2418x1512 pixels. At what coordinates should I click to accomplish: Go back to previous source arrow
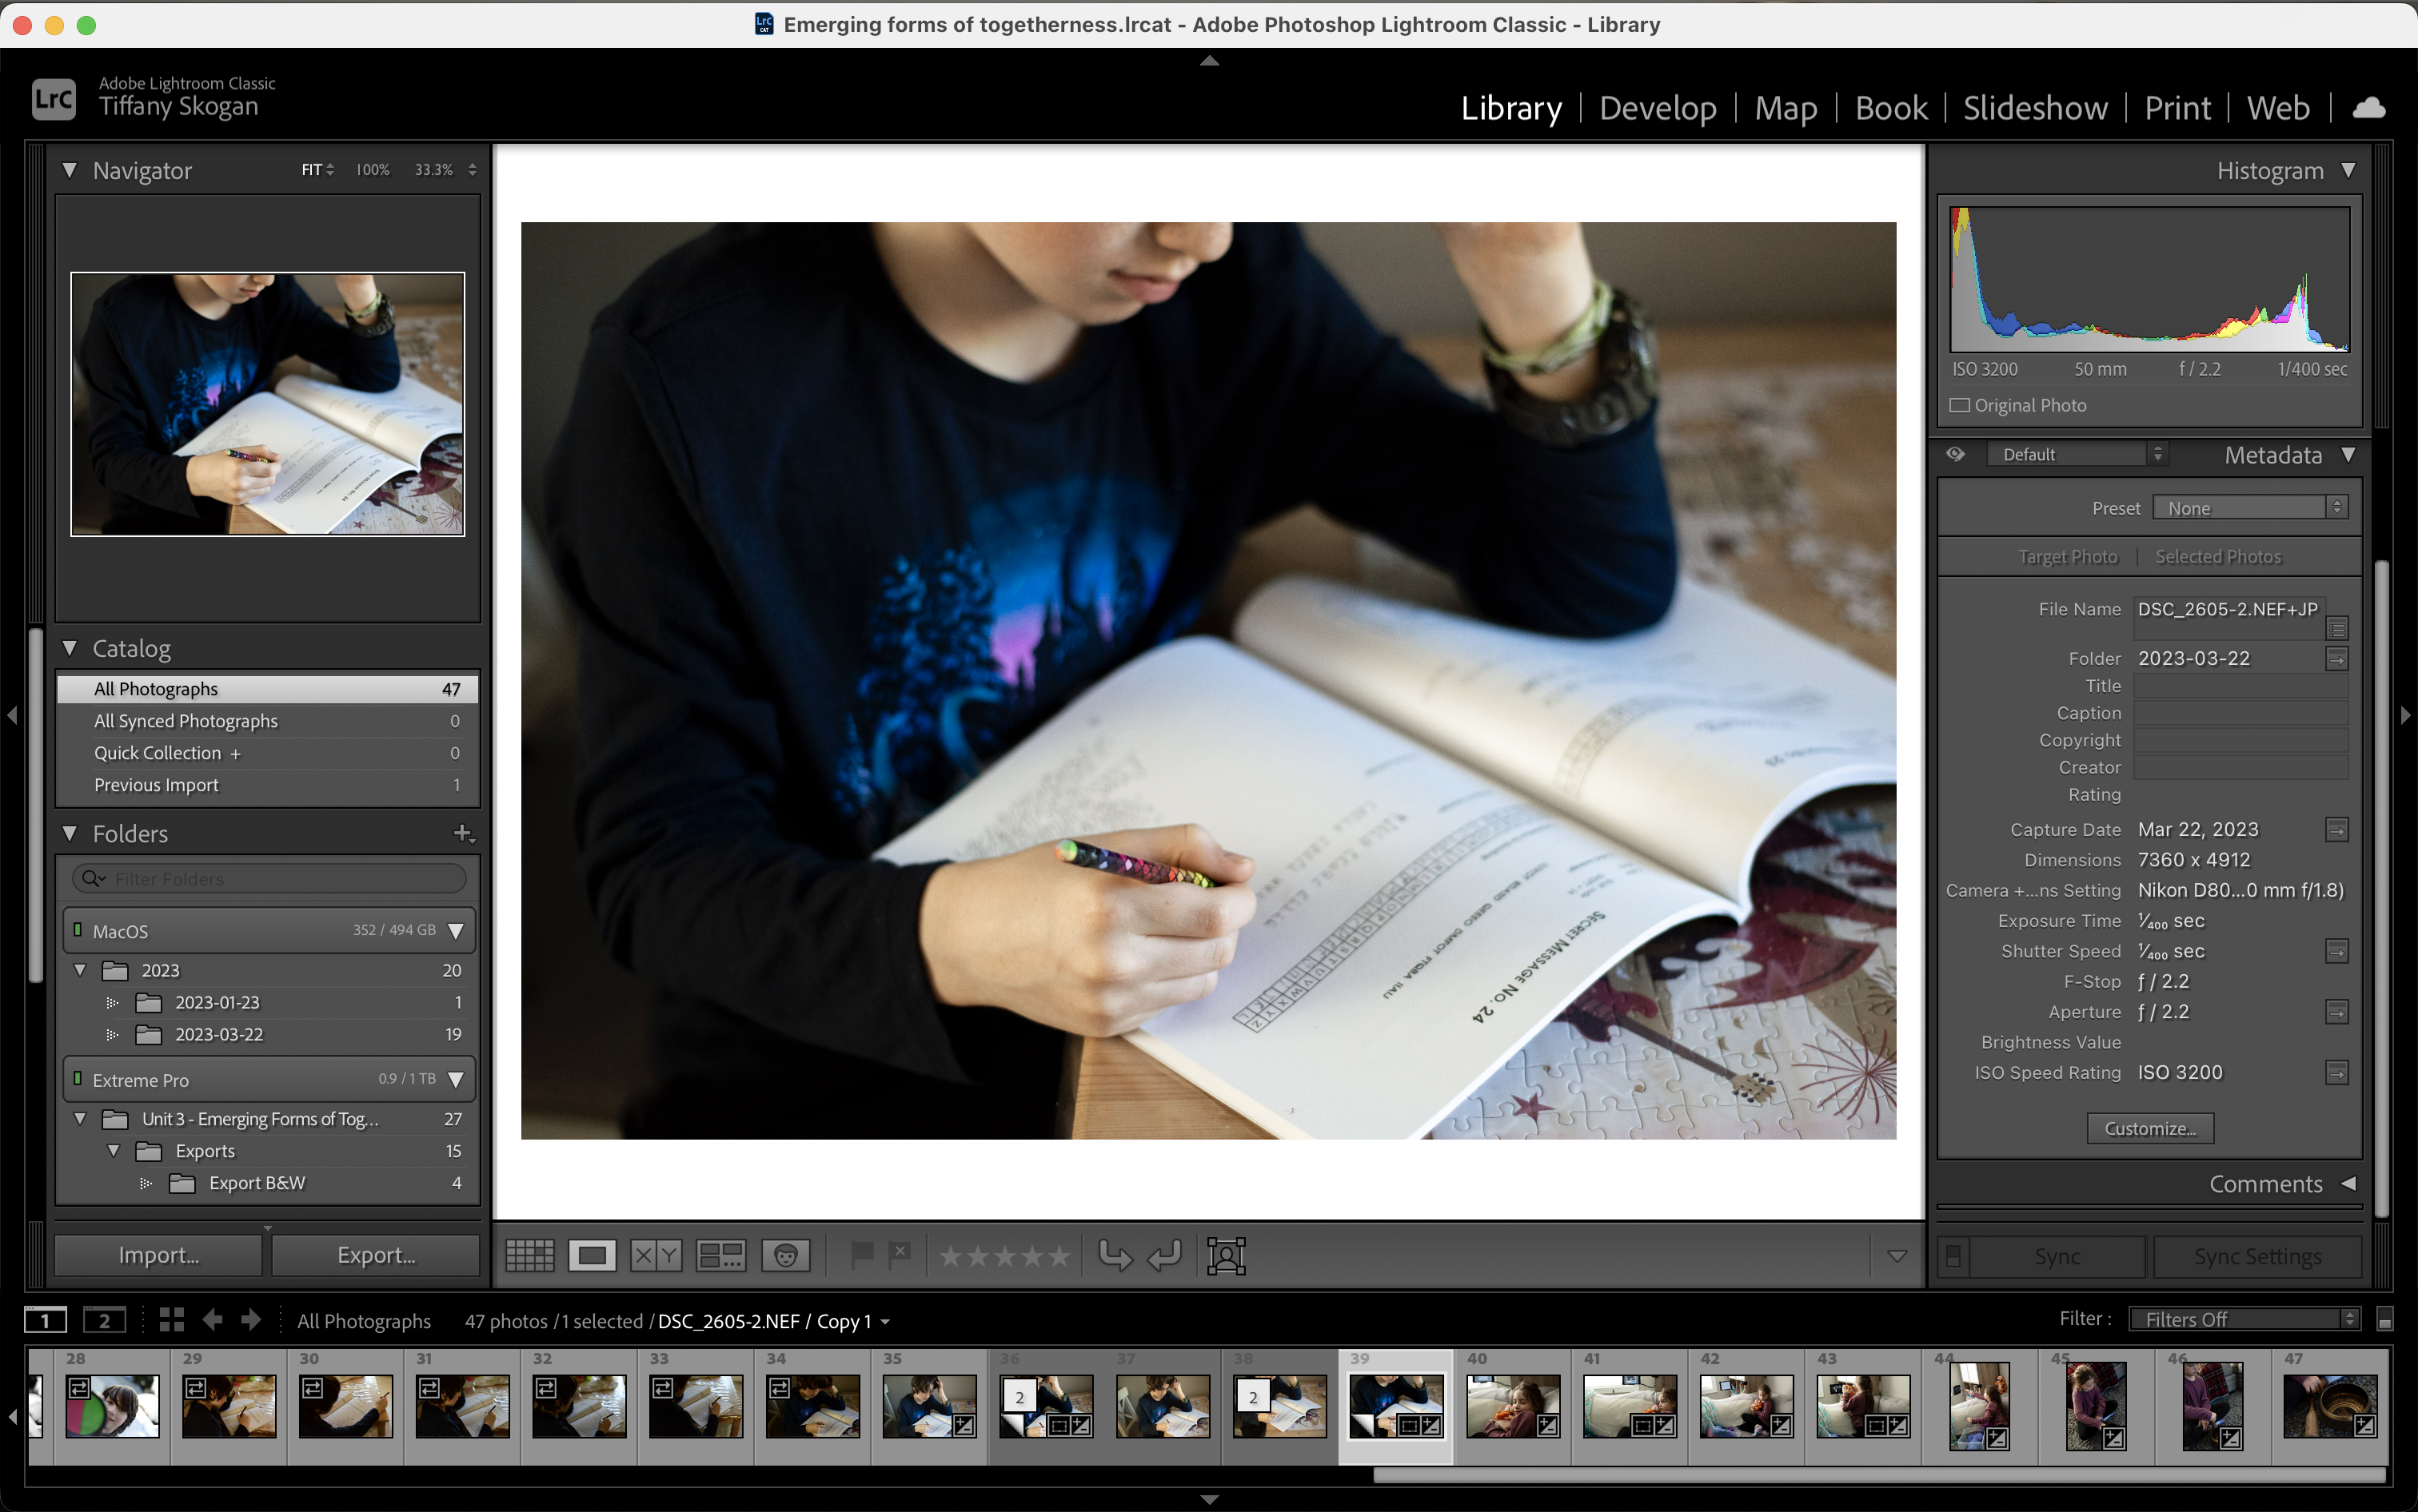tap(212, 1320)
